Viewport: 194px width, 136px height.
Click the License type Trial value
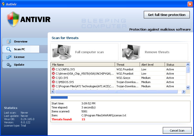point(23,126)
